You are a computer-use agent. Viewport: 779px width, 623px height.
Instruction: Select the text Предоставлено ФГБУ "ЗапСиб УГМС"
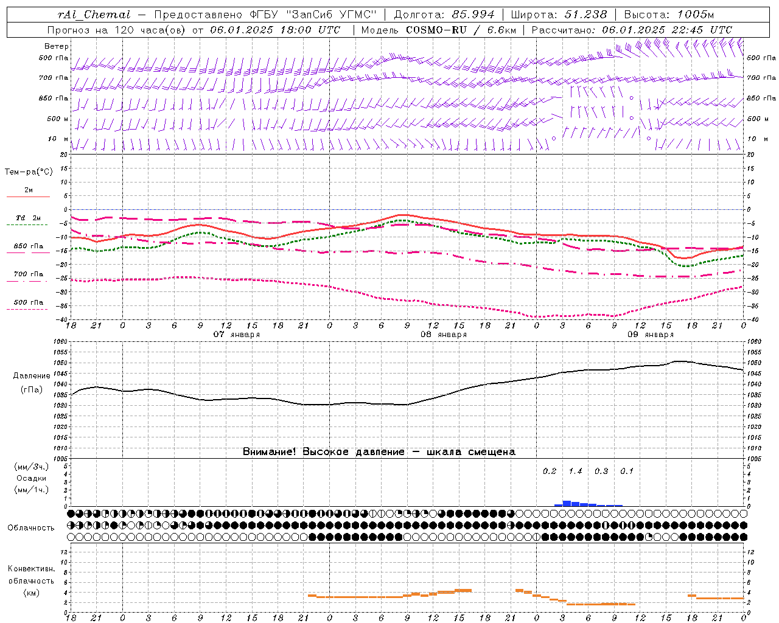265,15
